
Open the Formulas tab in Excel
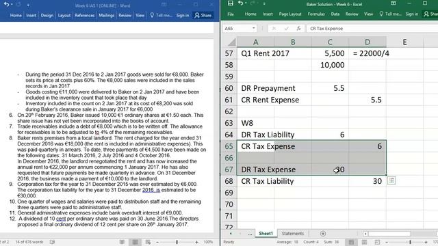pyautogui.click(x=316, y=14)
